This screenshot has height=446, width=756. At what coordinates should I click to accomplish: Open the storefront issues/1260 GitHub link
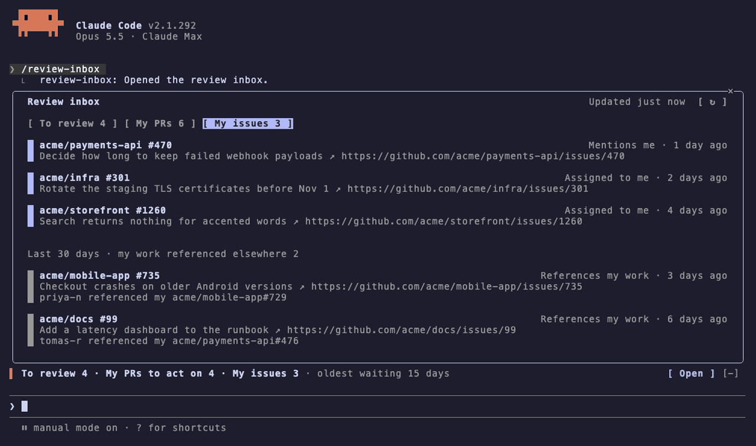[x=444, y=222]
